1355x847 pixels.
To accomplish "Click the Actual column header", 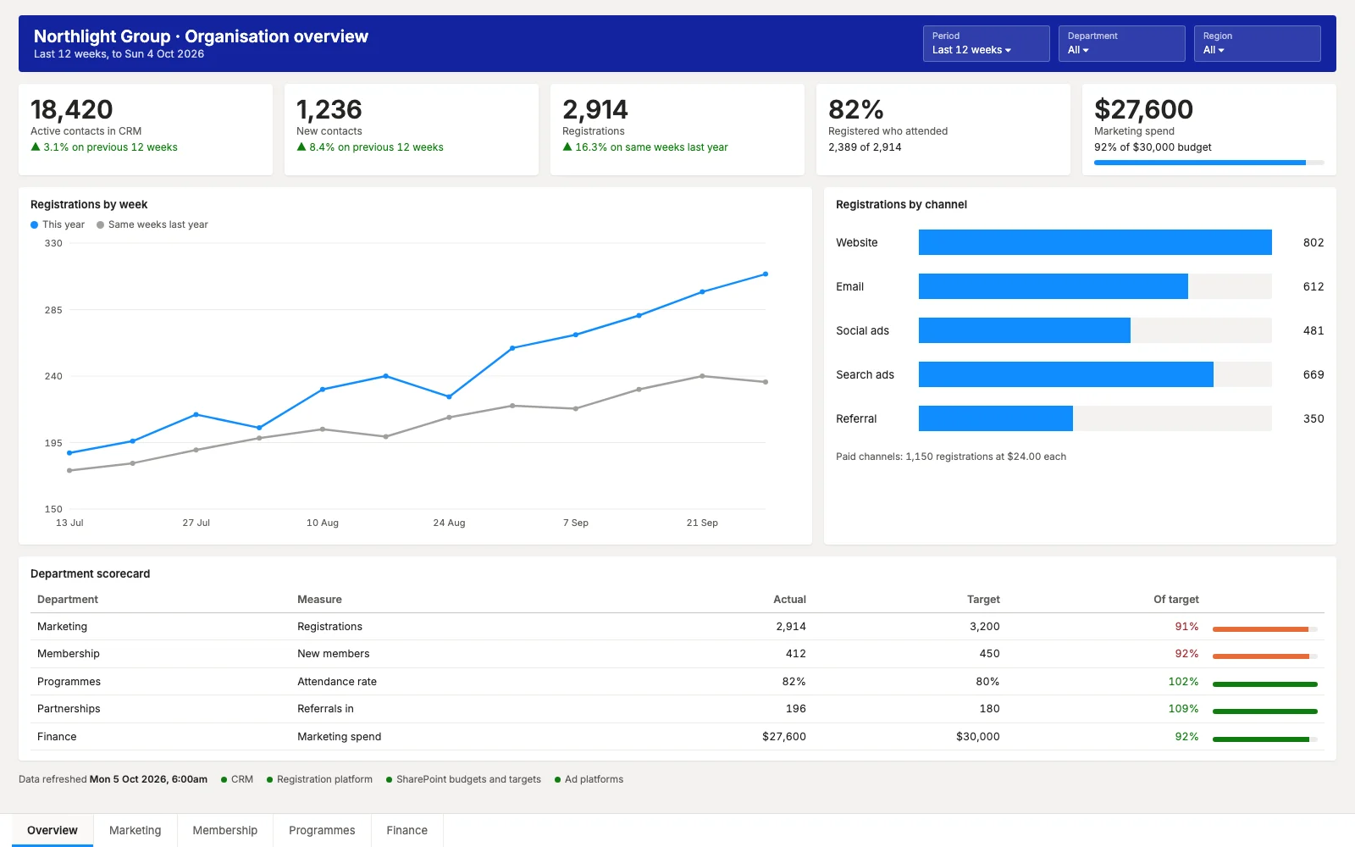I will click(x=789, y=599).
